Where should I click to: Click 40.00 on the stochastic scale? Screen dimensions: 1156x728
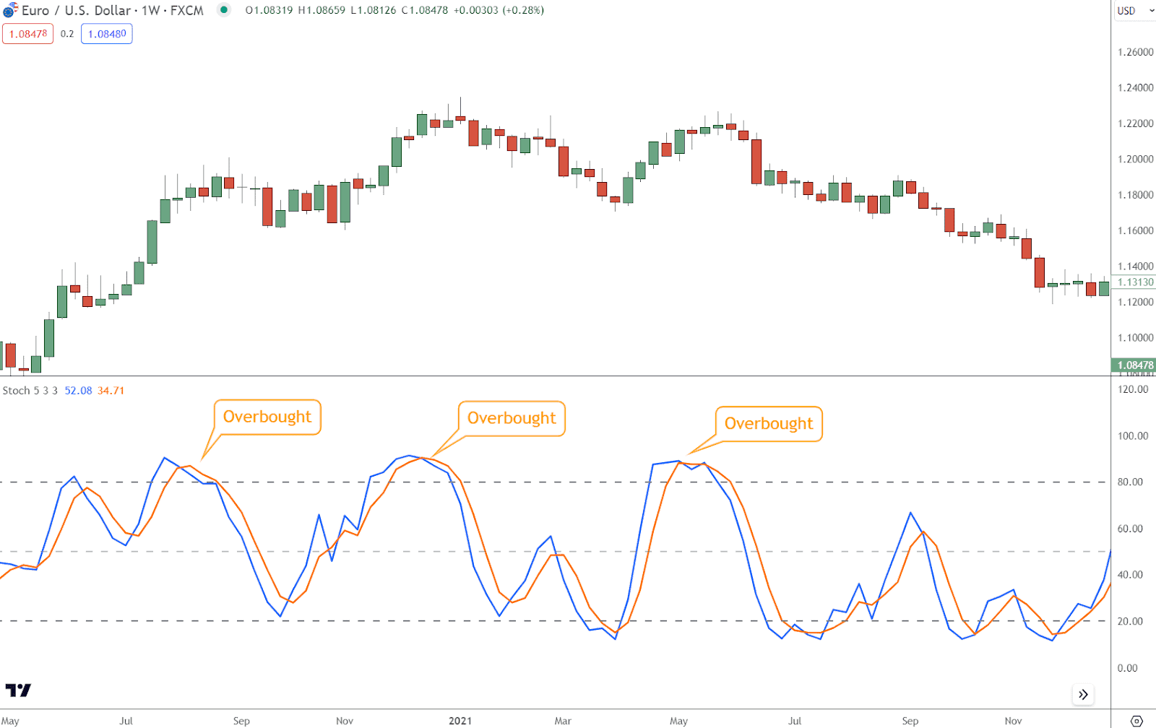[x=1130, y=575]
